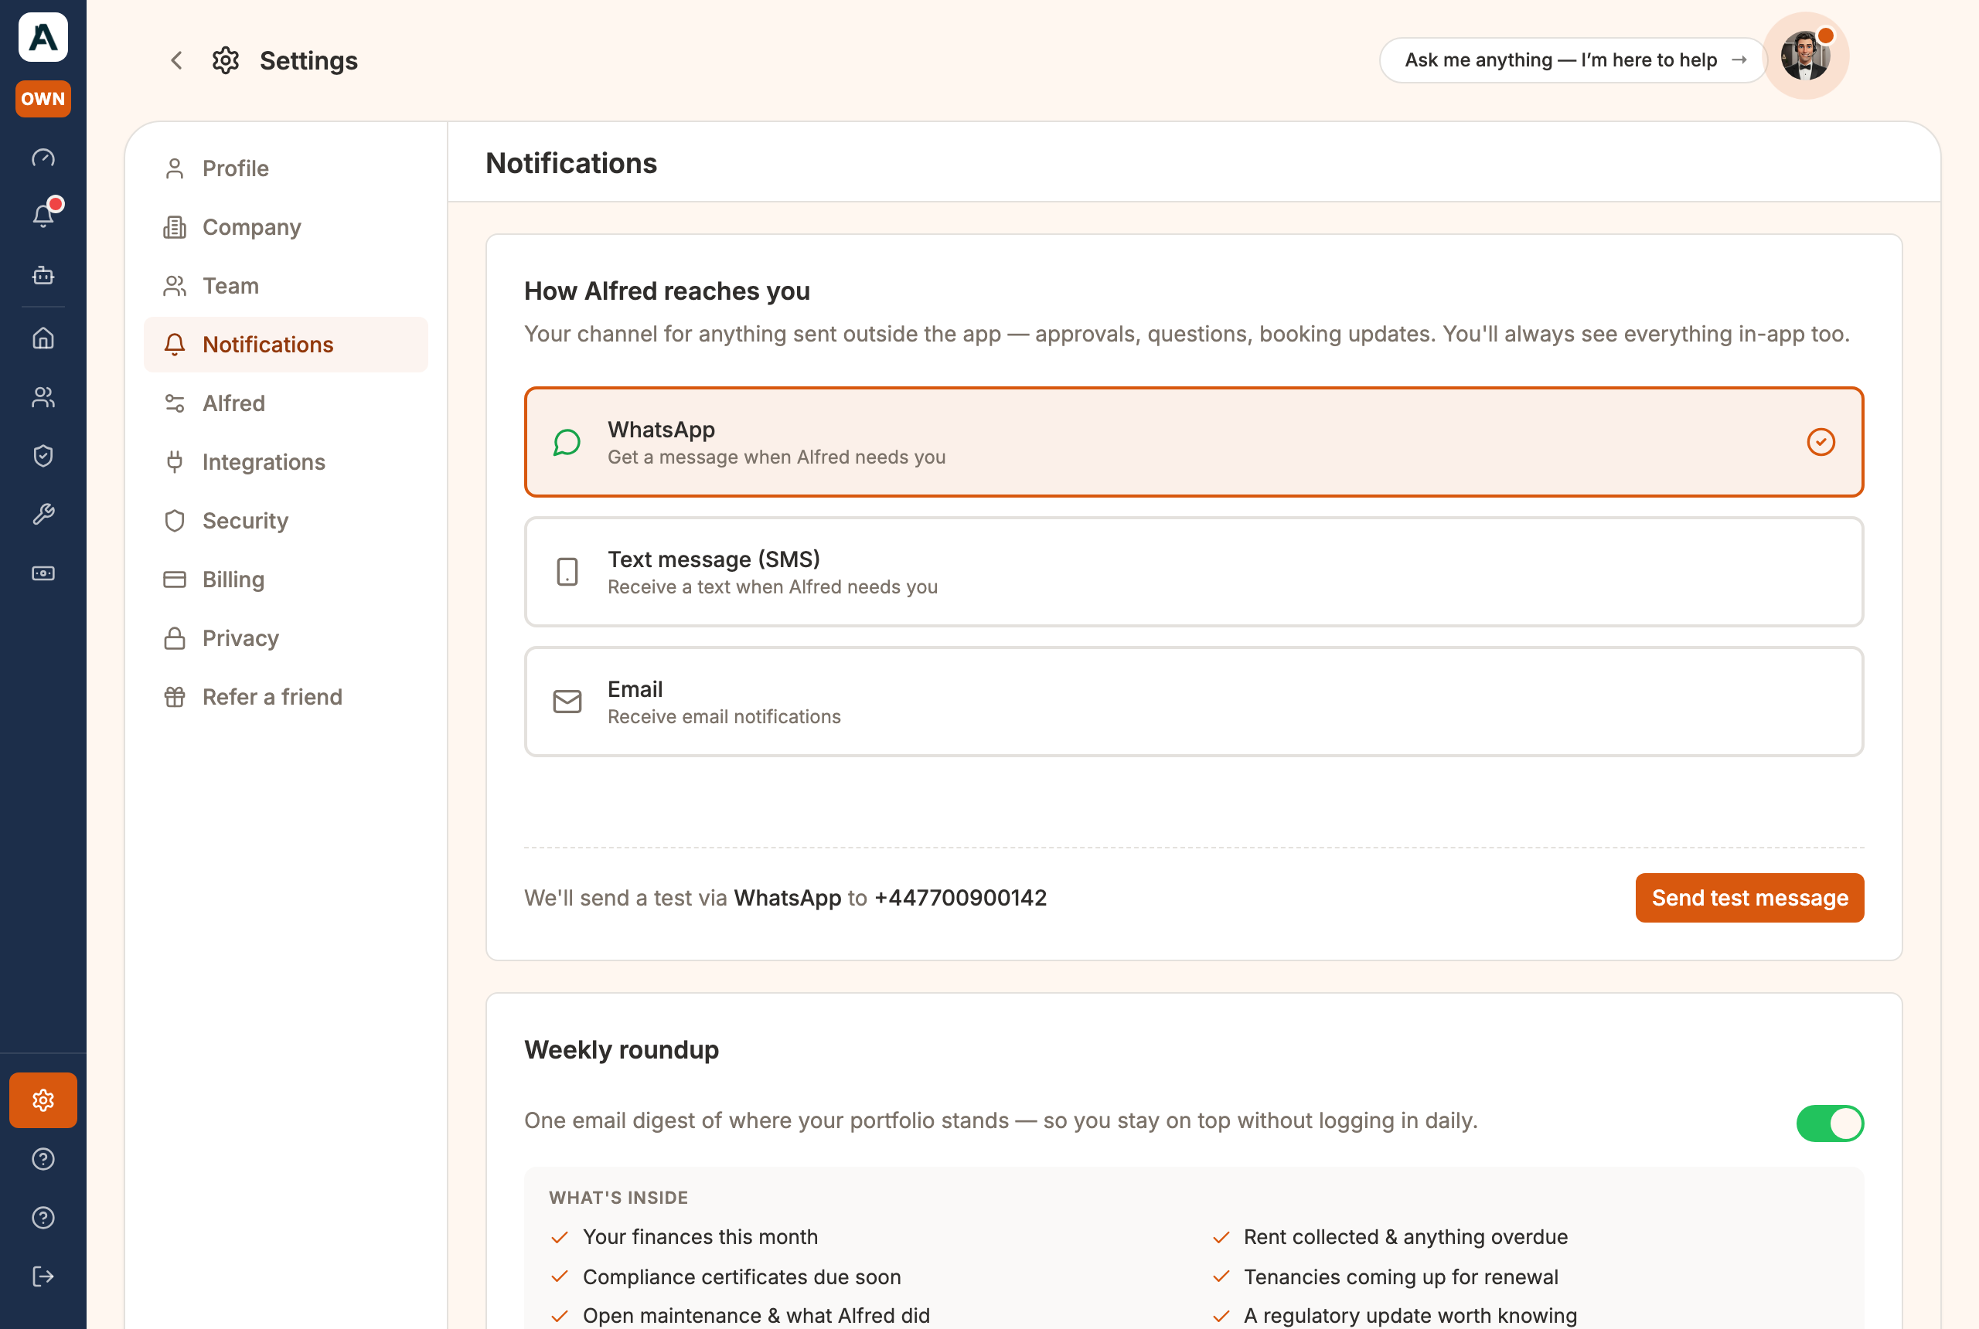Select Email as notification channel
1979x1329 pixels.
pyautogui.click(x=1194, y=702)
